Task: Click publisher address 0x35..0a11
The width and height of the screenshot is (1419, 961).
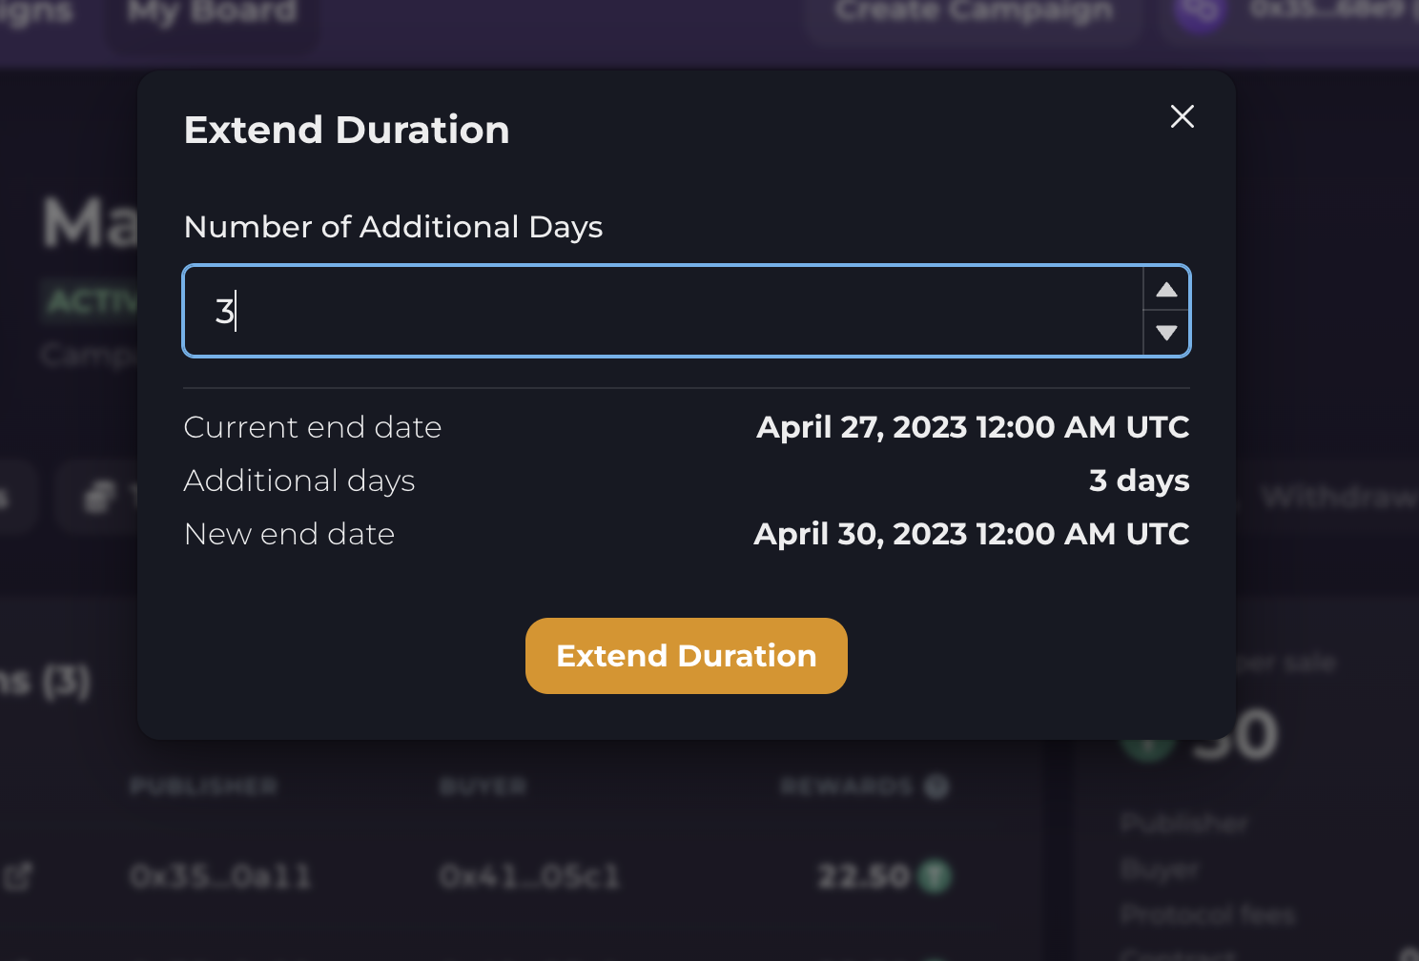Action: tap(221, 876)
